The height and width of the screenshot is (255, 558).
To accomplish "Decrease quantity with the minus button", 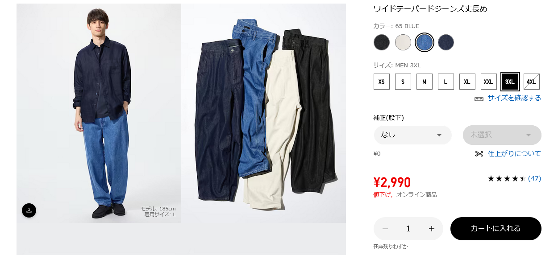I will (385, 229).
